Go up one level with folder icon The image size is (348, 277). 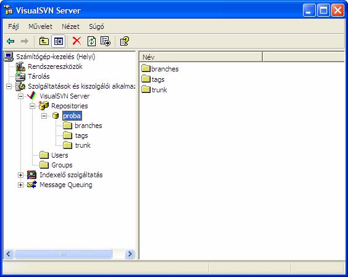(x=44, y=41)
